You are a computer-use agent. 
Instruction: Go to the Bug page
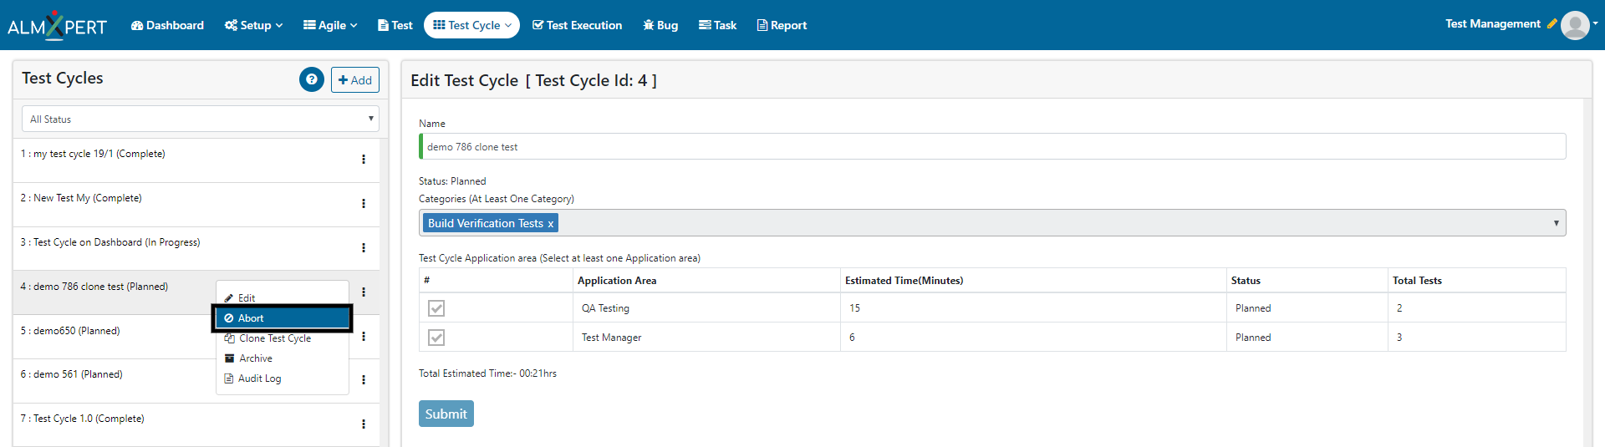tap(660, 25)
